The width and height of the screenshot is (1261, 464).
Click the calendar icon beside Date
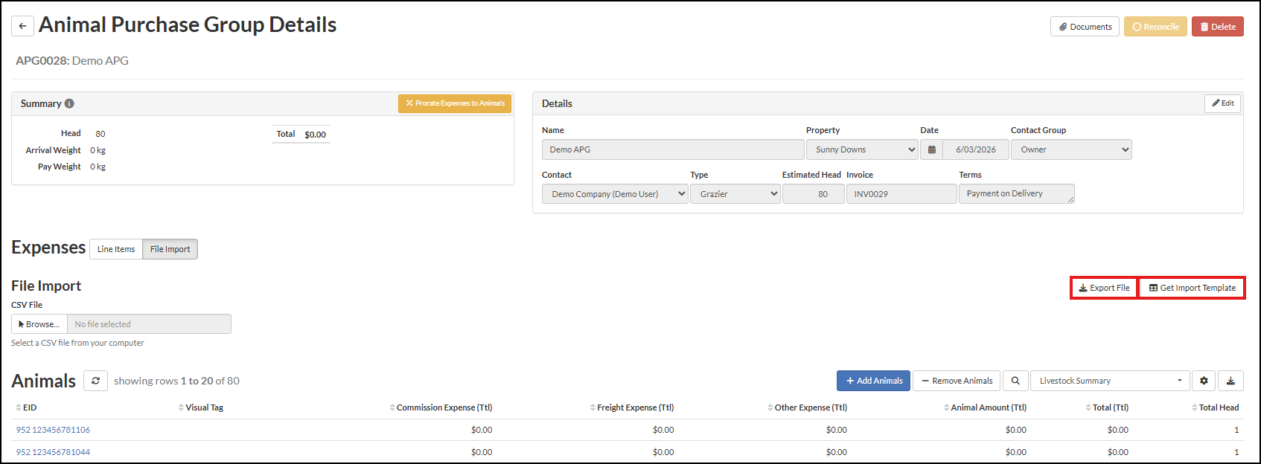pyautogui.click(x=931, y=149)
